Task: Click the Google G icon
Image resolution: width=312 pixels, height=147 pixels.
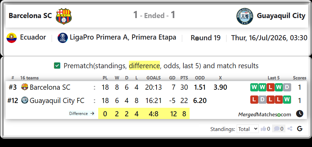Action: [x=300, y=129]
